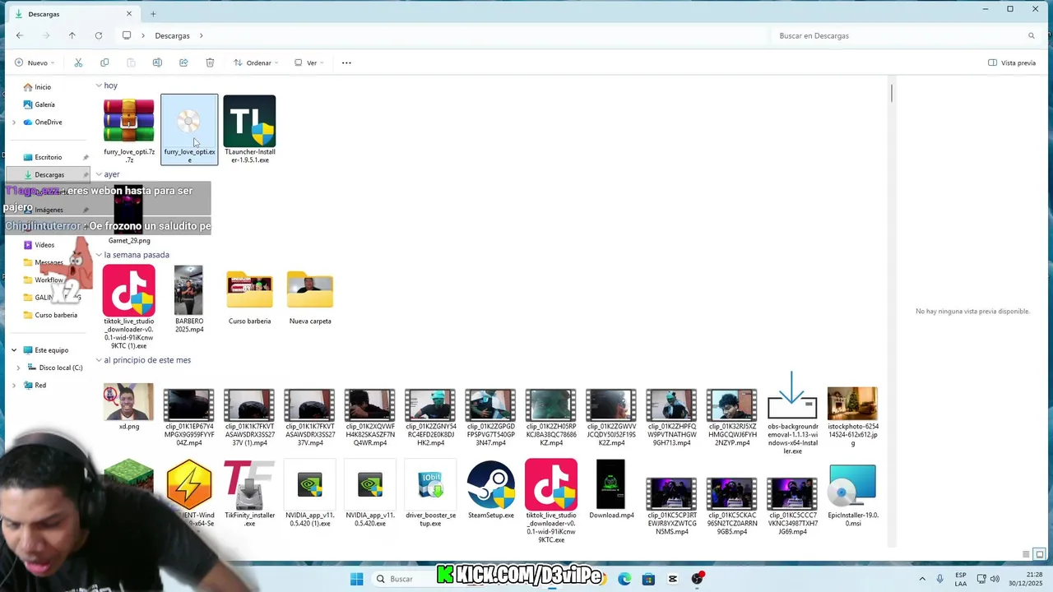
Task: Select the Curso barberia folder icon
Action: point(249,290)
